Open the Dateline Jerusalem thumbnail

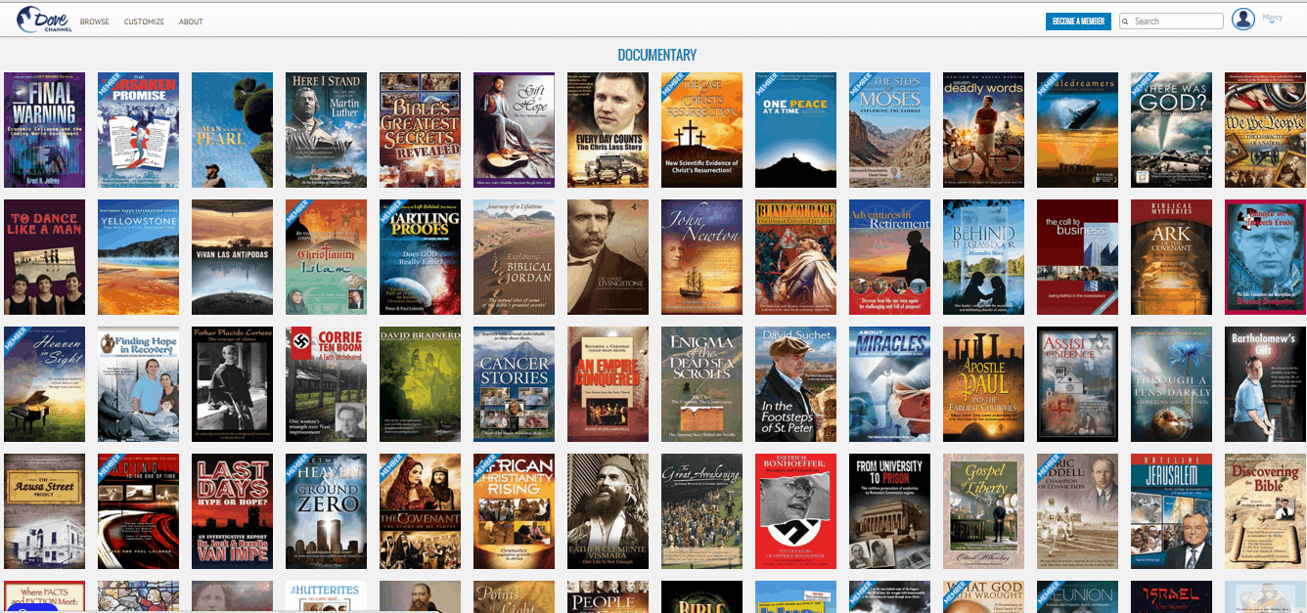(x=1171, y=511)
